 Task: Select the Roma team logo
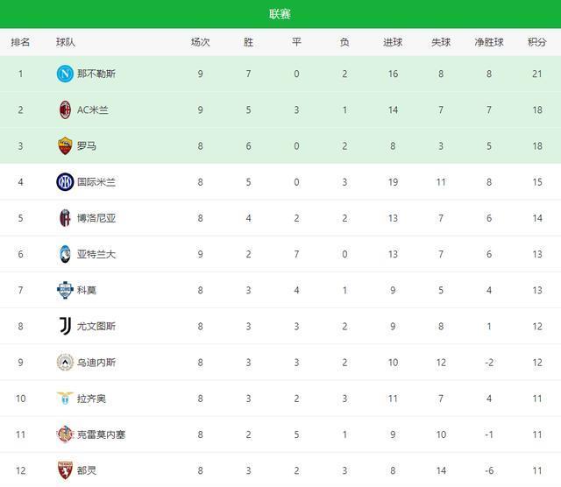(x=65, y=145)
